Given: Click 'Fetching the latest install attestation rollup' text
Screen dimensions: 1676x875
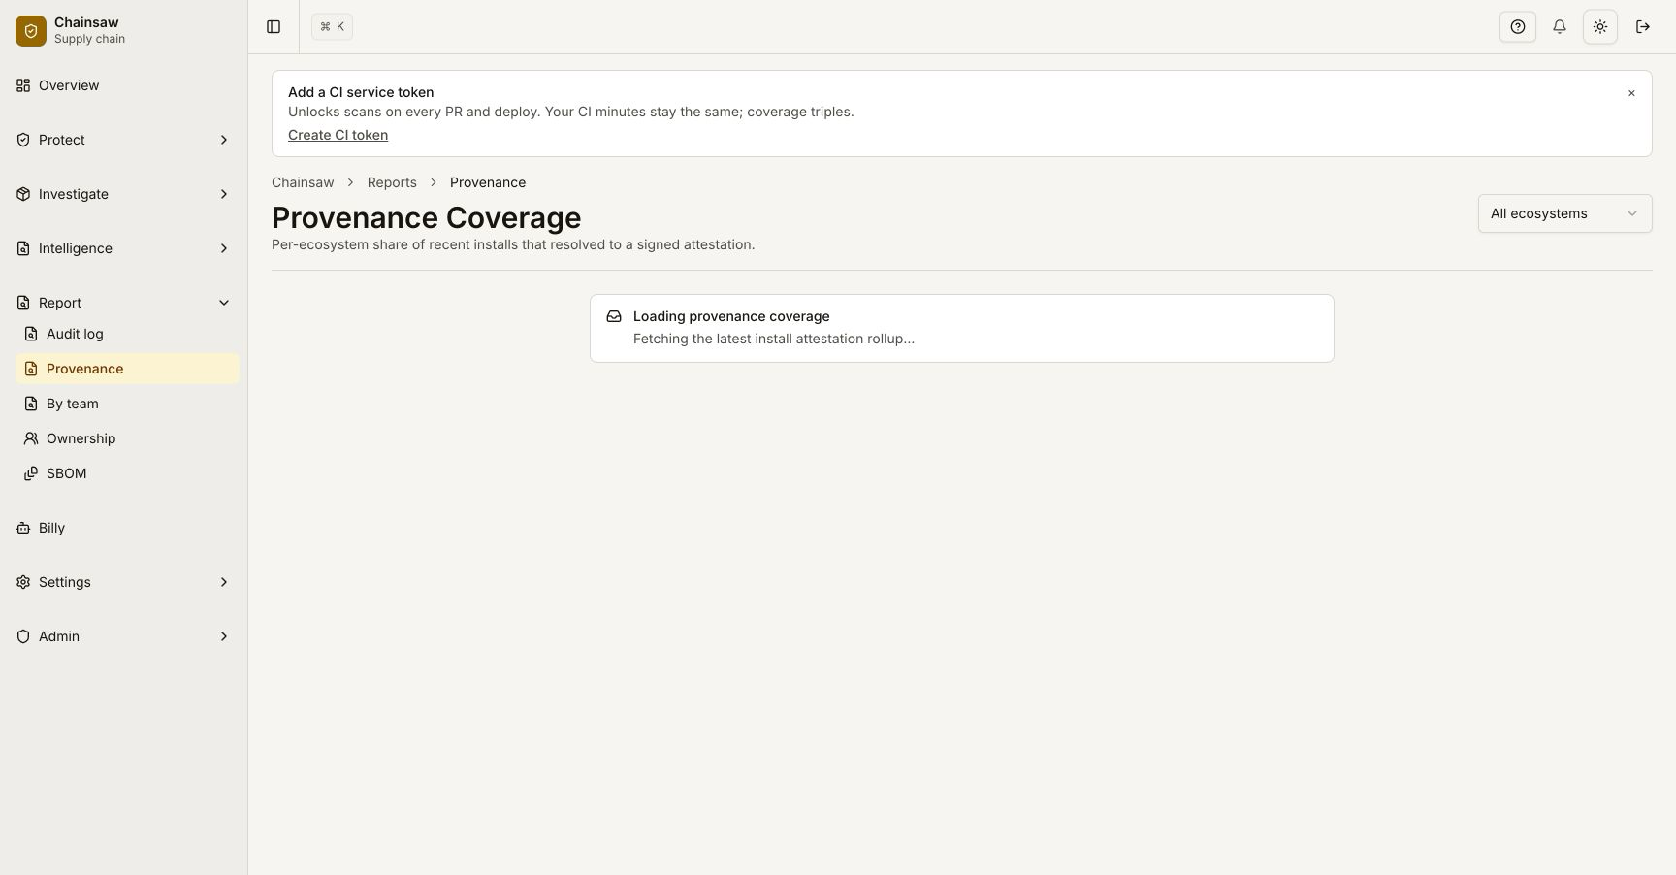Looking at the screenshot, I should pyautogui.click(x=774, y=339).
